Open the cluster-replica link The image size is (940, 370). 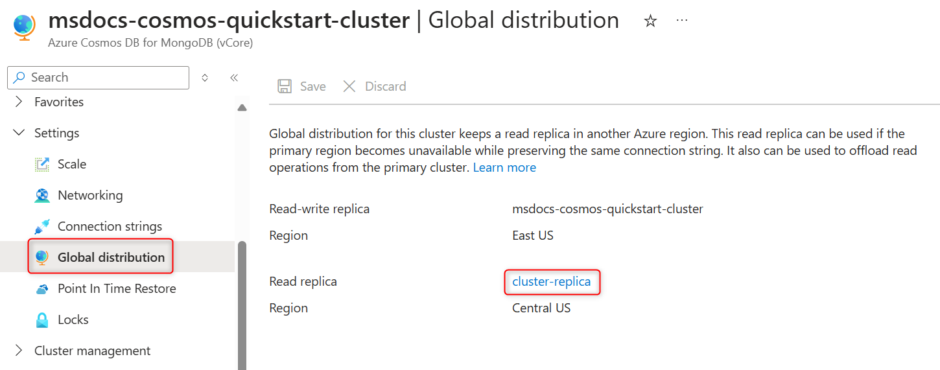[551, 282]
